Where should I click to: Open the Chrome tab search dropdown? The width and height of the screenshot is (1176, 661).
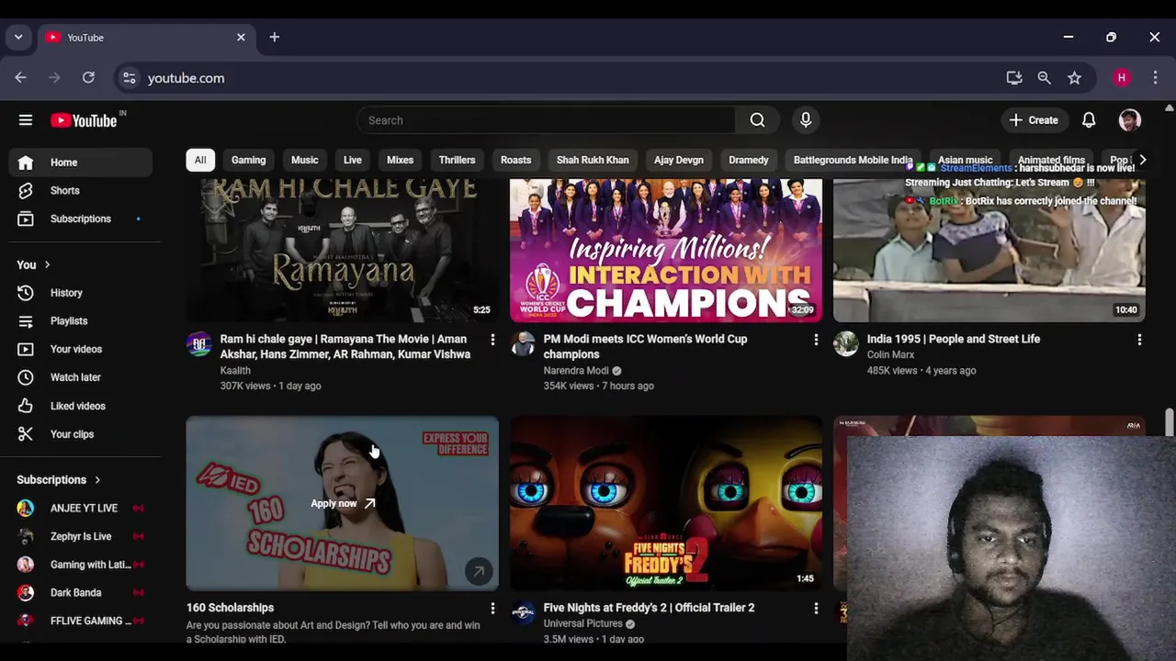pyautogui.click(x=17, y=38)
